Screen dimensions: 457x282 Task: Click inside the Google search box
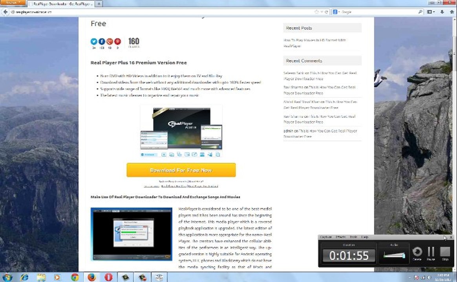tap(379, 12)
